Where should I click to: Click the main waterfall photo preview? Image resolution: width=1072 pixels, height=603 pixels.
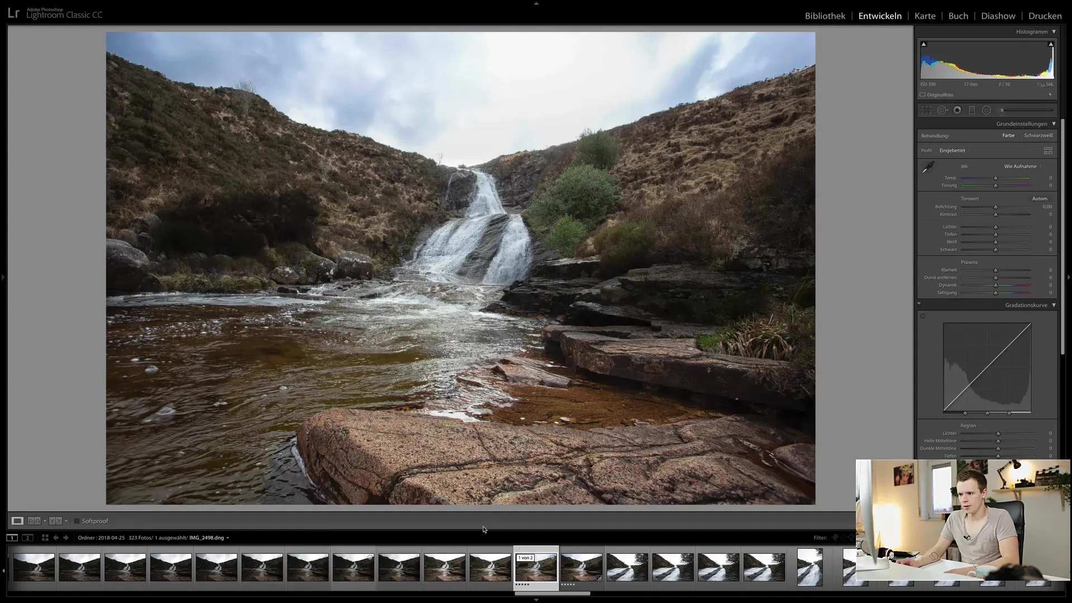point(461,268)
